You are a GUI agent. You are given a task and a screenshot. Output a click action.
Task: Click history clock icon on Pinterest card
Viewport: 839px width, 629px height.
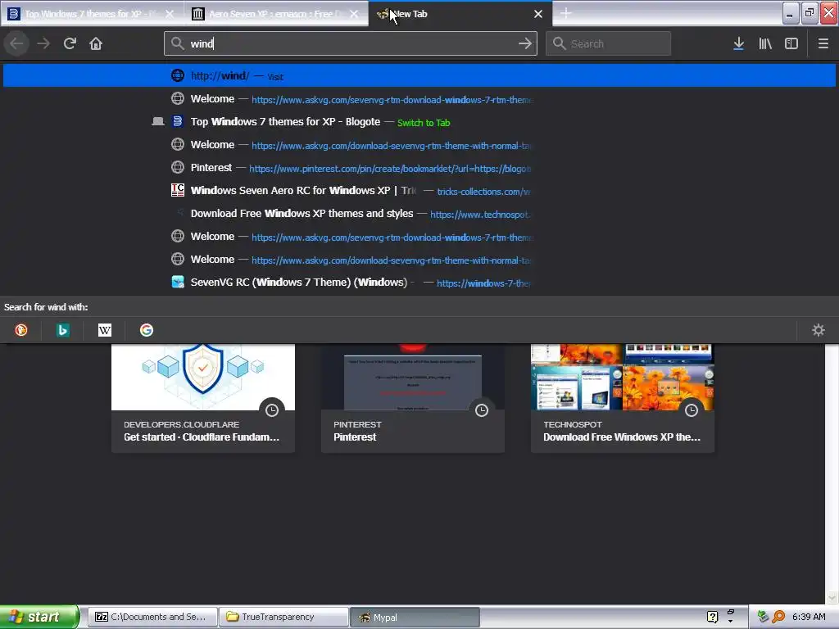point(482,410)
